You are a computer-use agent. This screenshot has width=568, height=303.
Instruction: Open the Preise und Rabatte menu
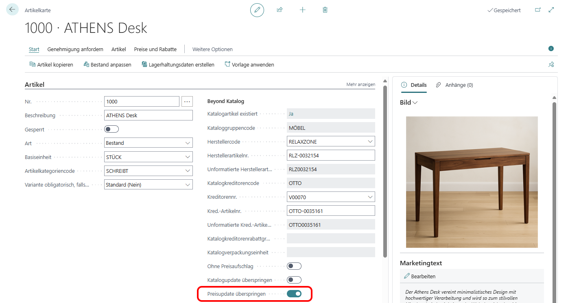(155, 49)
